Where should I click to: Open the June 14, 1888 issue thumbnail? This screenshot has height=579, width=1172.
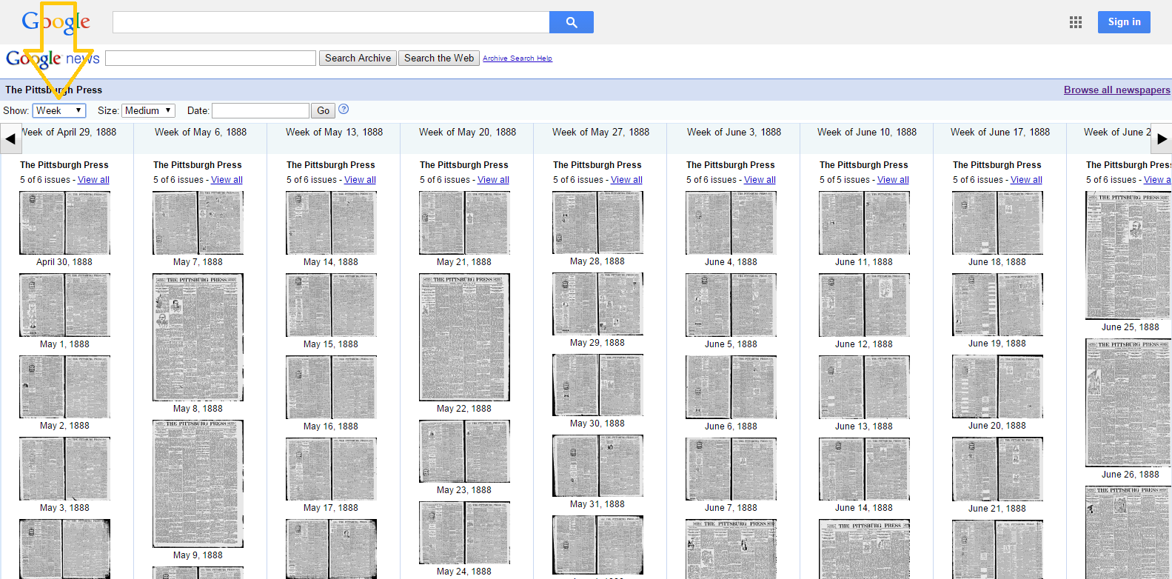coord(864,469)
